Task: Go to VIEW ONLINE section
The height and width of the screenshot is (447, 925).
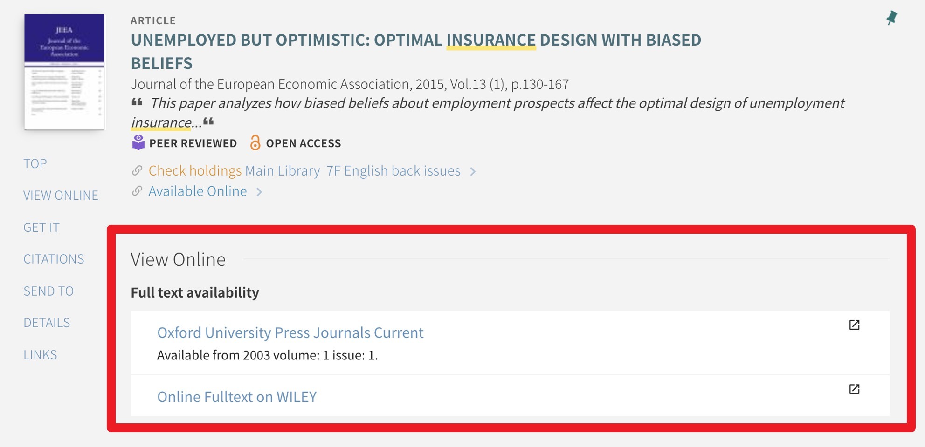Action: (61, 195)
